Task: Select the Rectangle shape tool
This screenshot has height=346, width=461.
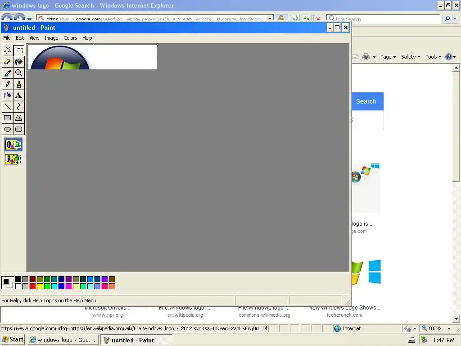Action: [x=8, y=118]
